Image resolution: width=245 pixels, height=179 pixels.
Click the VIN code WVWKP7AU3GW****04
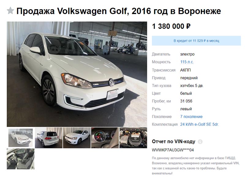pos(173,150)
